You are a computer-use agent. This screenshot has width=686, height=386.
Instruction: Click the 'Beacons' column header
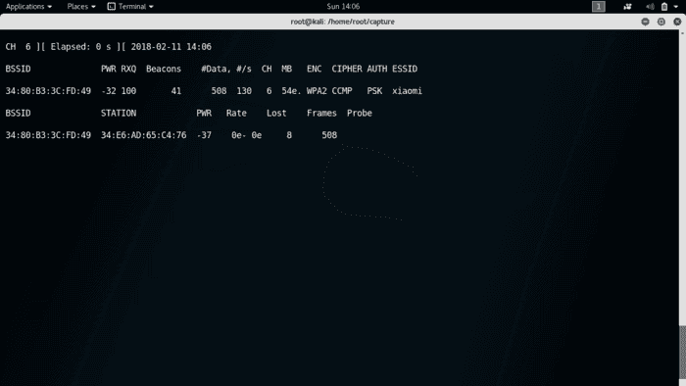coord(164,70)
